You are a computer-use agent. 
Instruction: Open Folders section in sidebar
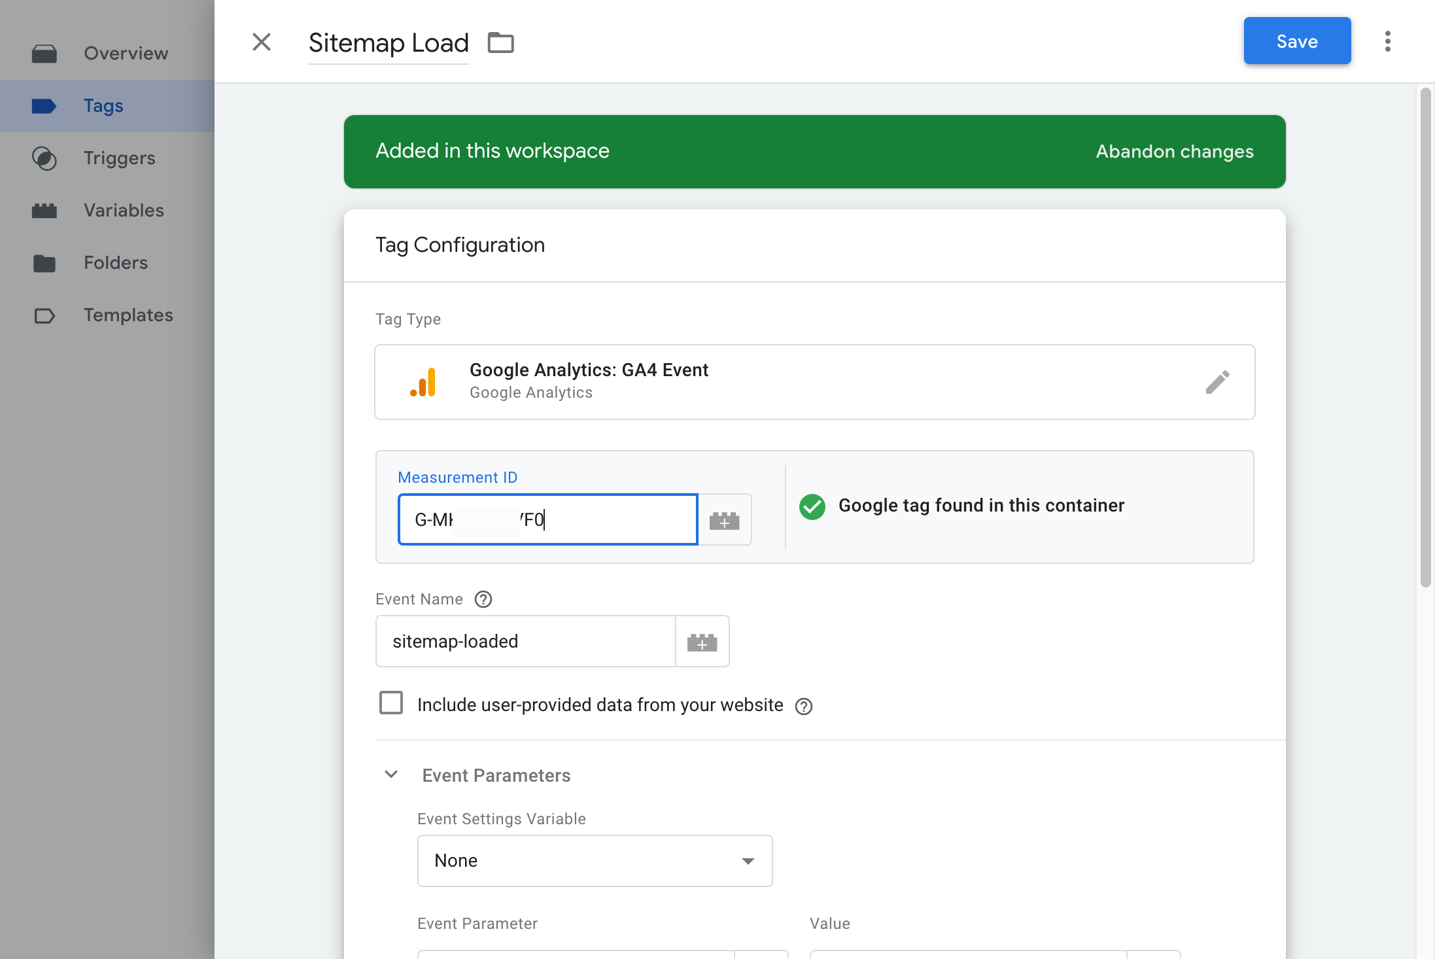coord(107,263)
